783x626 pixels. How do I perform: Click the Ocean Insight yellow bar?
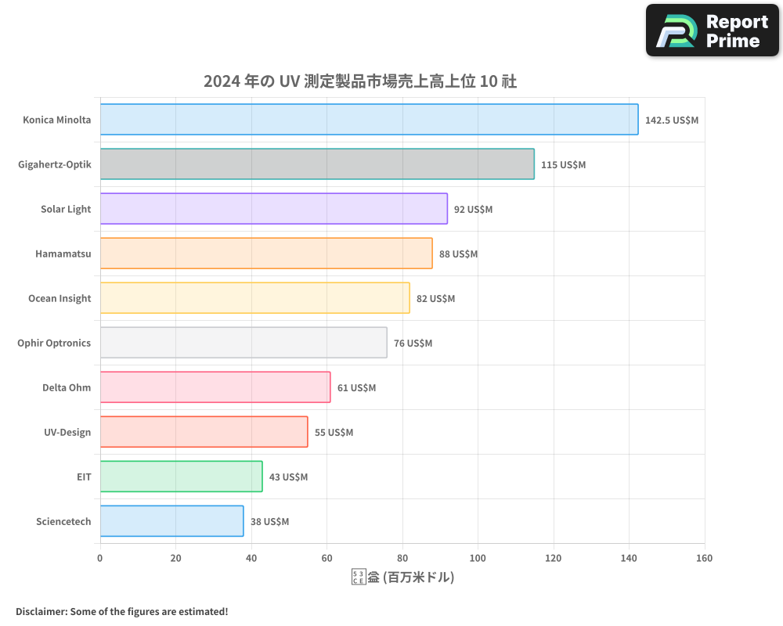click(x=254, y=298)
